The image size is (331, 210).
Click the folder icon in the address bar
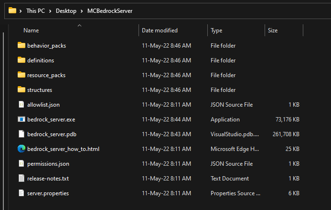point(12,10)
